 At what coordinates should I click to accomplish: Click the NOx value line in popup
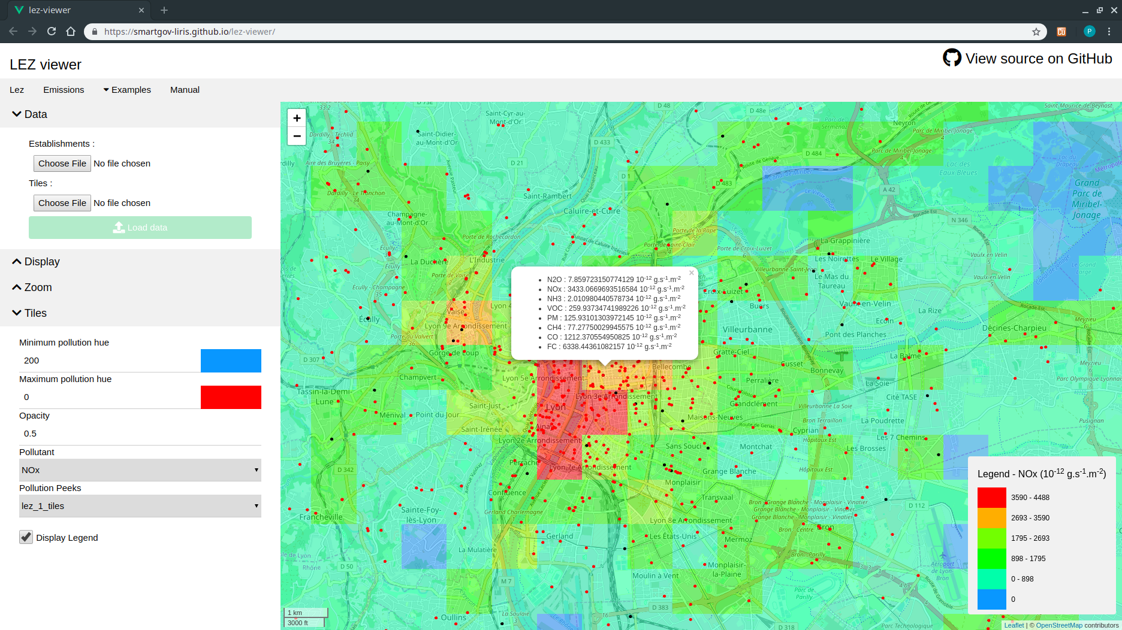(615, 289)
